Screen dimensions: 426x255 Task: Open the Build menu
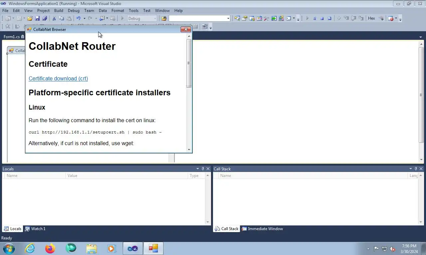(59, 11)
